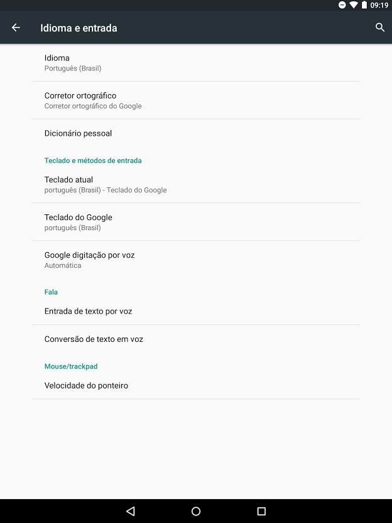
Task: Open Conversão de texto em voz
Action: 196,339
